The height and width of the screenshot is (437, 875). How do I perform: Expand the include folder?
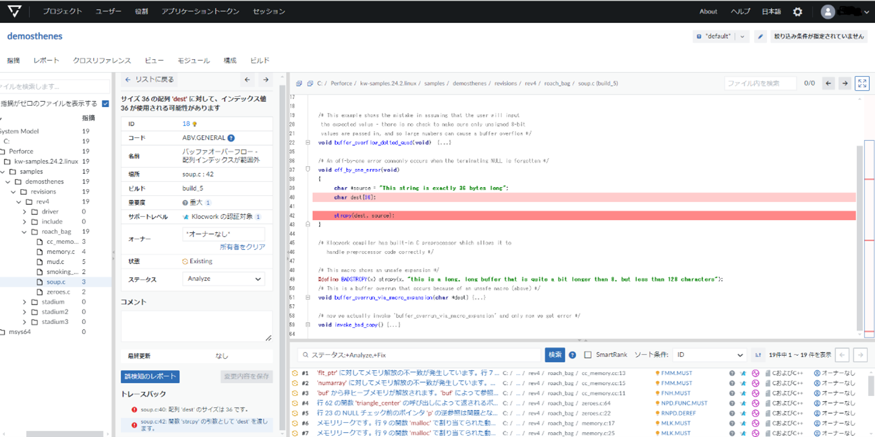click(x=25, y=222)
